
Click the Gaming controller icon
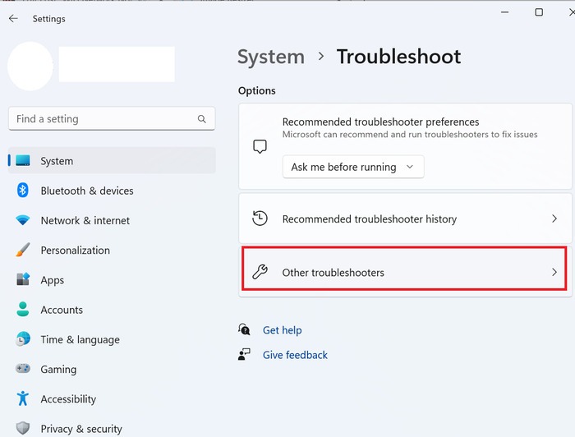[23, 368]
